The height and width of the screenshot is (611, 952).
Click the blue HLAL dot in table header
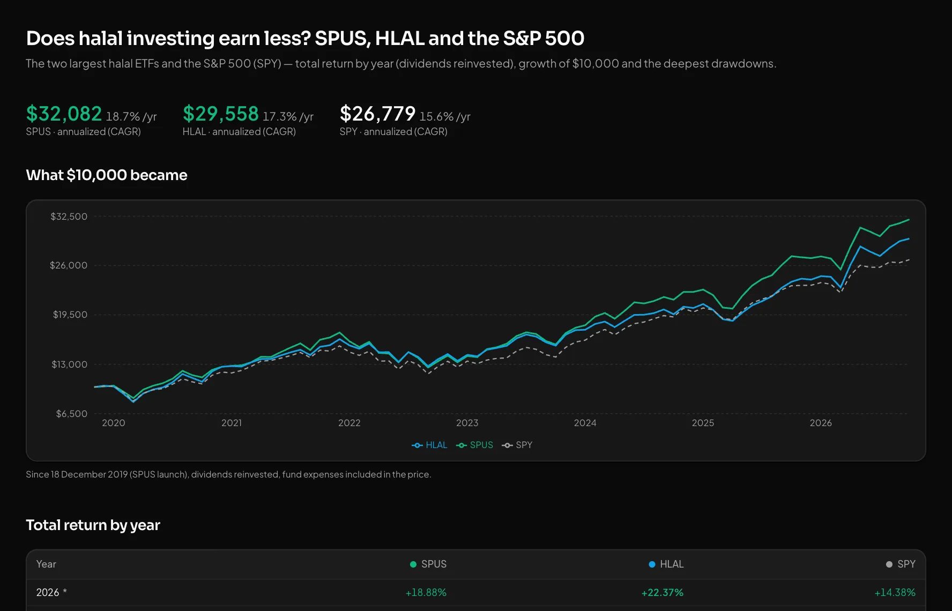[x=652, y=564]
